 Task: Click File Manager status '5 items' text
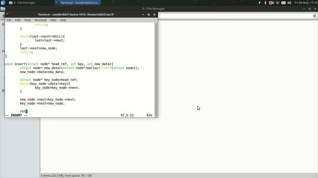coord(66,176)
